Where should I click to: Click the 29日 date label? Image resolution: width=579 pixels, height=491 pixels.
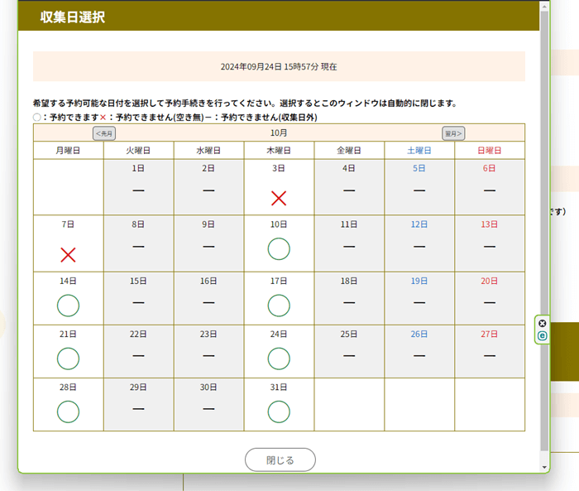[x=138, y=388]
